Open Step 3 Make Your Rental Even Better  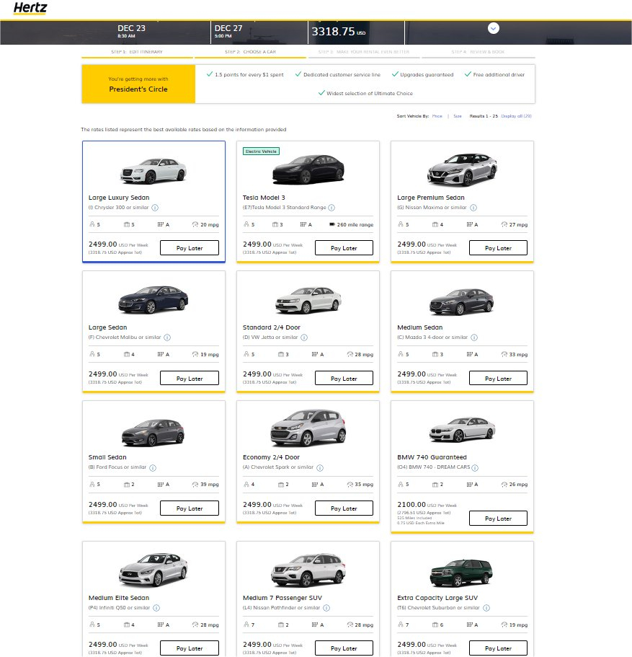(363, 52)
